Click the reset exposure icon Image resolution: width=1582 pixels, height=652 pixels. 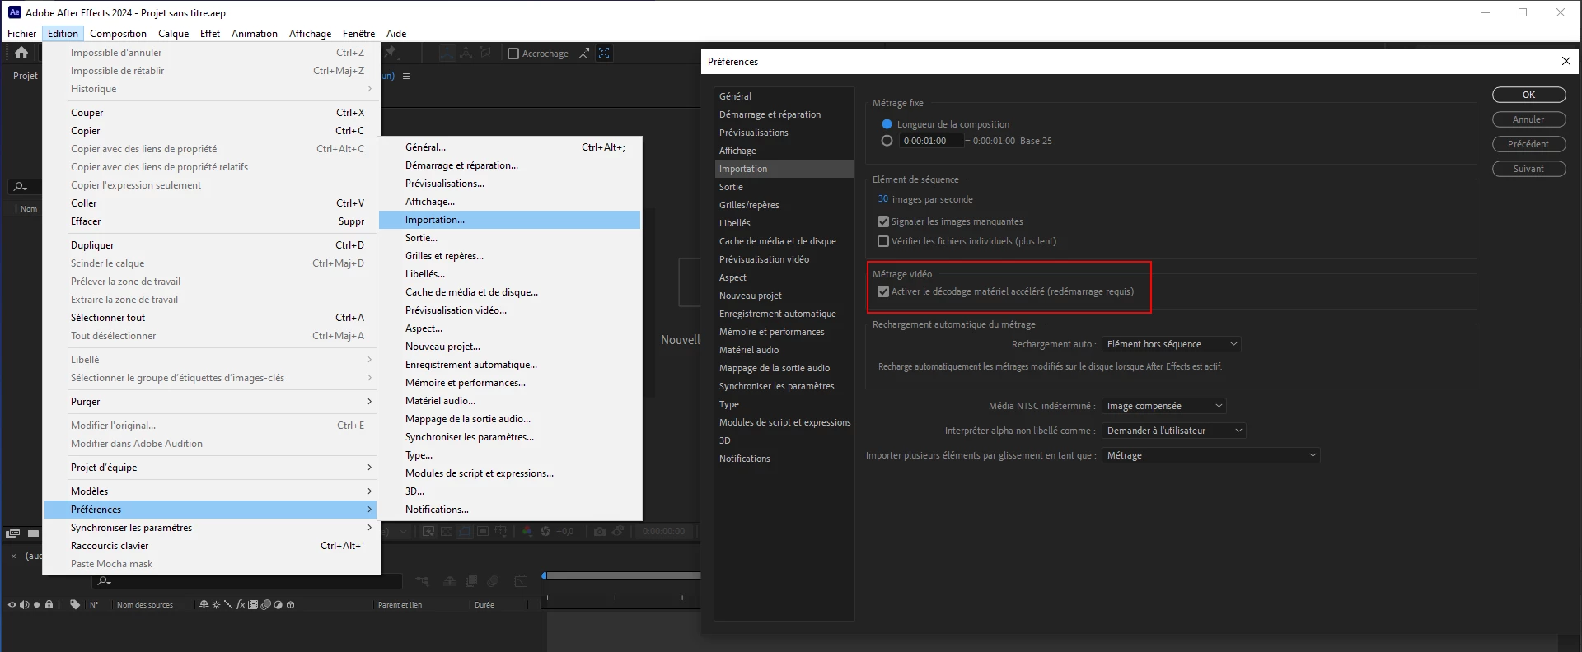[545, 532]
